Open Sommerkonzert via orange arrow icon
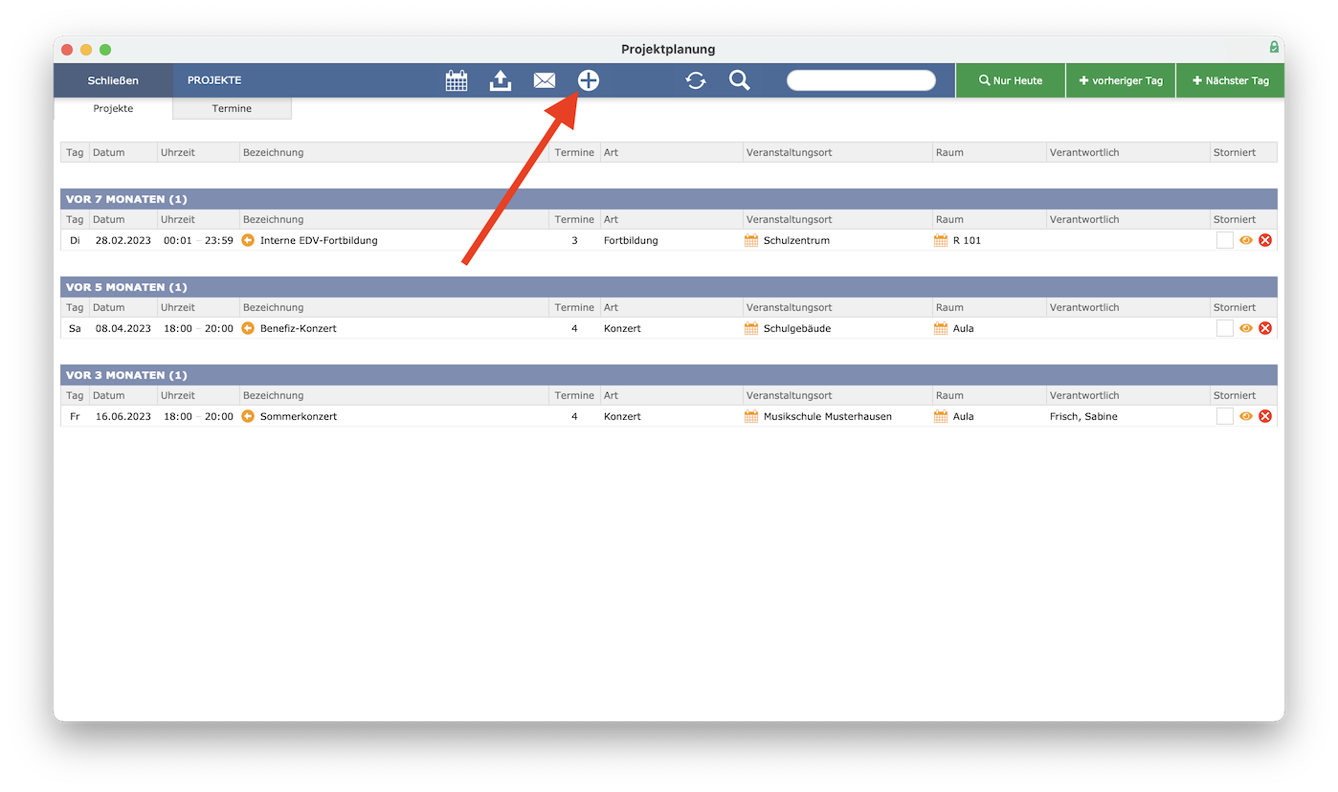Image resolution: width=1338 pixels, height=792 pixels. pyautogui.click(x=248, y=416)
